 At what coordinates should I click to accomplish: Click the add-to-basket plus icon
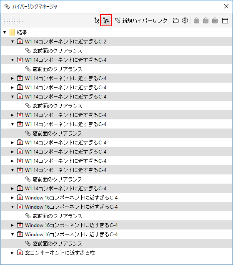(196, 20)
